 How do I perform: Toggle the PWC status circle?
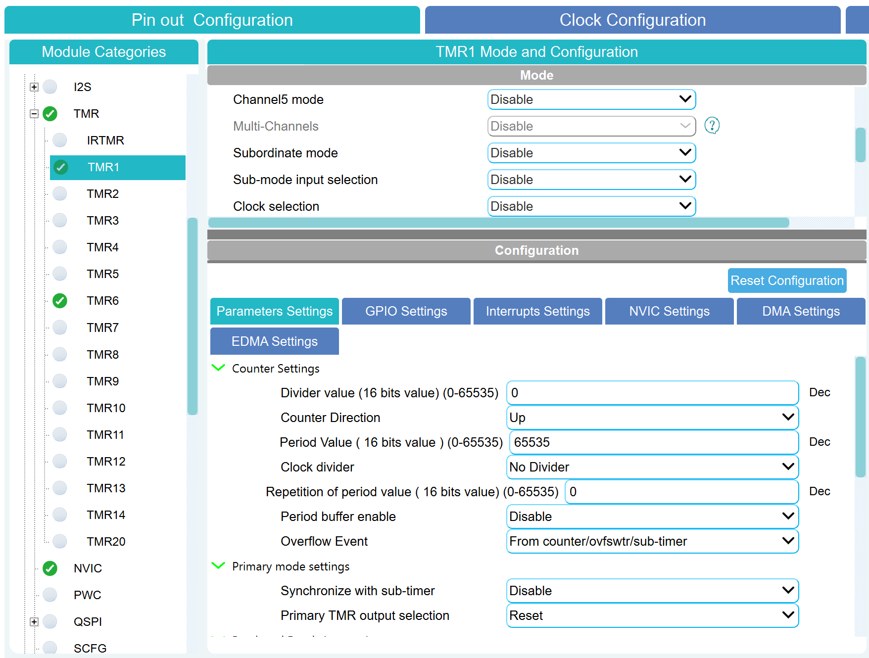pos(50,595)
